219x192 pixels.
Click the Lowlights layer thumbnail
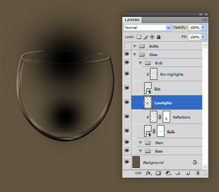click(148, 102)
